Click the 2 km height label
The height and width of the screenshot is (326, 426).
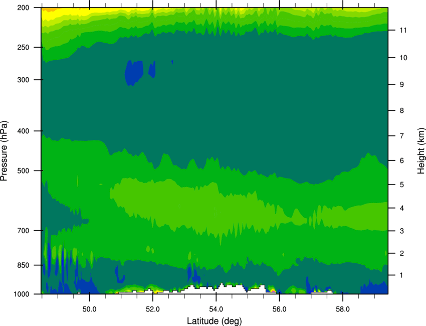point(402,253)
